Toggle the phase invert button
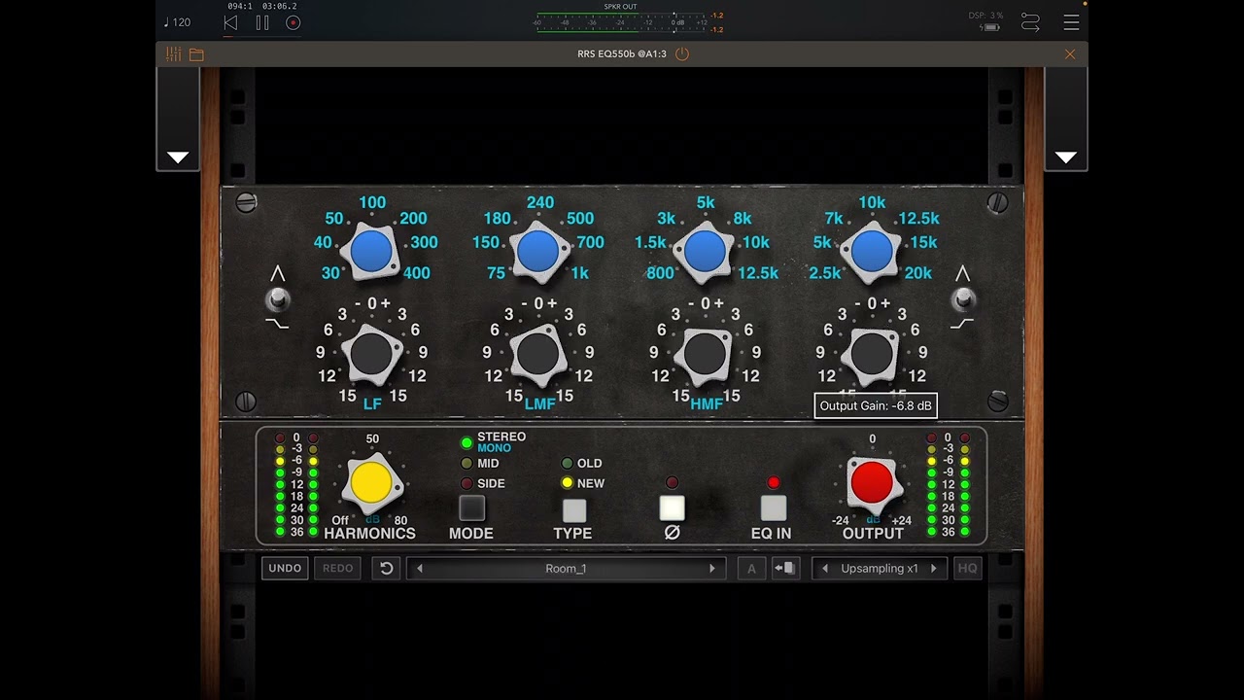 (x=672, y=508)
